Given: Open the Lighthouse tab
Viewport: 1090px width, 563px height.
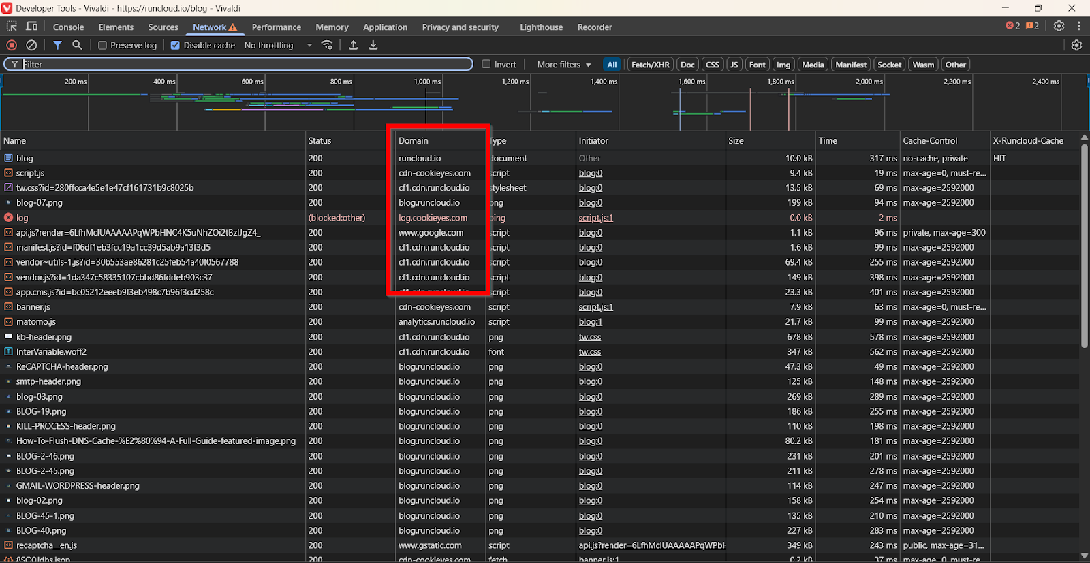Looking at the screenshot, I should click(x=541, y=27).
